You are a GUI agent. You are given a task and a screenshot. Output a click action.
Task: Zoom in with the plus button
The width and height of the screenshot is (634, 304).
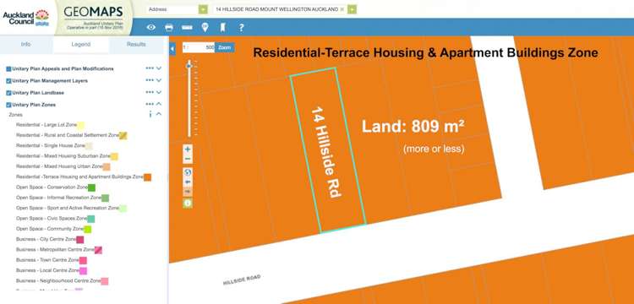pos(188,149)
